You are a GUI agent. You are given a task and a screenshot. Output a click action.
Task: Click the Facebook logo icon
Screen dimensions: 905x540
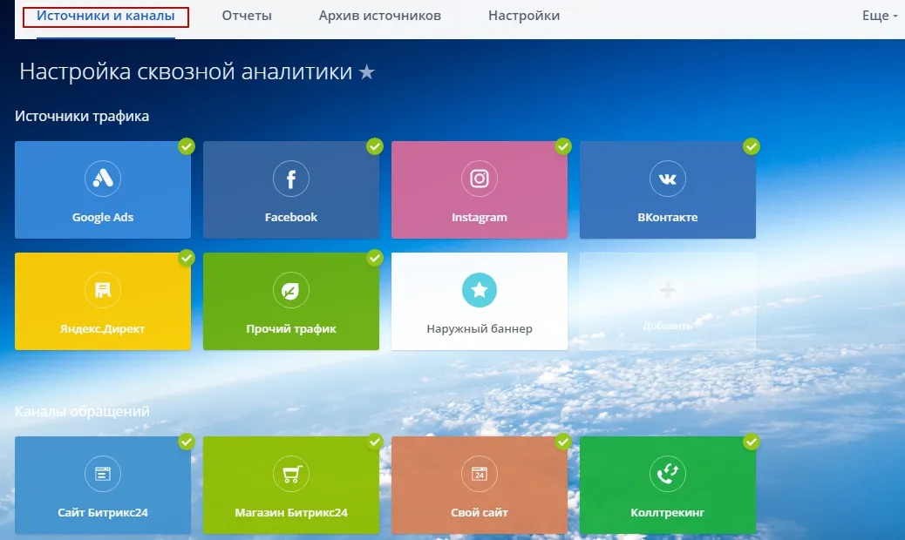click(291, 179)
